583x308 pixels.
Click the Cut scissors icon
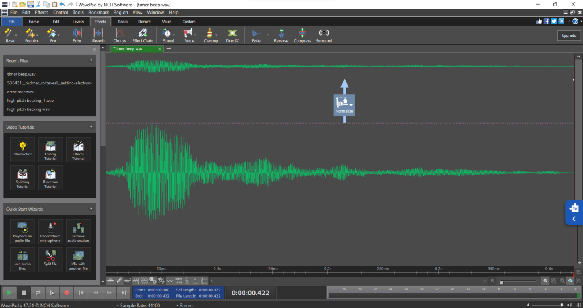click(x=39, y=5)
